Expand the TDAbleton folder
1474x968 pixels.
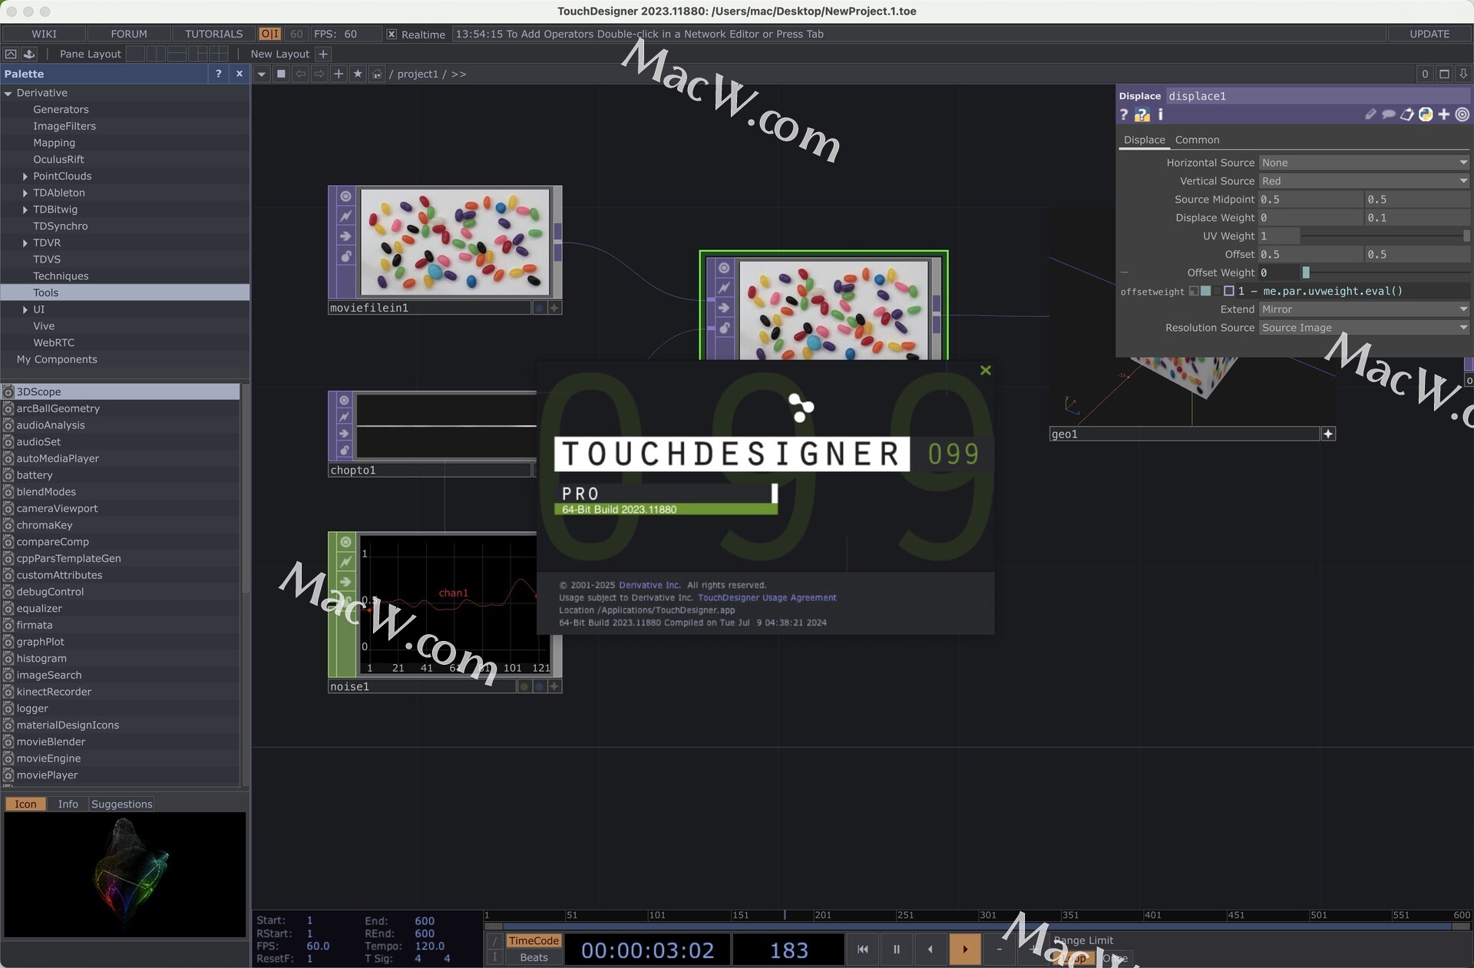tap(25, 193)
